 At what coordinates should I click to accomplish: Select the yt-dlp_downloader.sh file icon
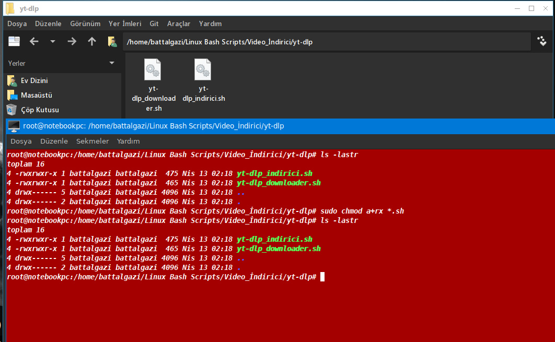153,69
